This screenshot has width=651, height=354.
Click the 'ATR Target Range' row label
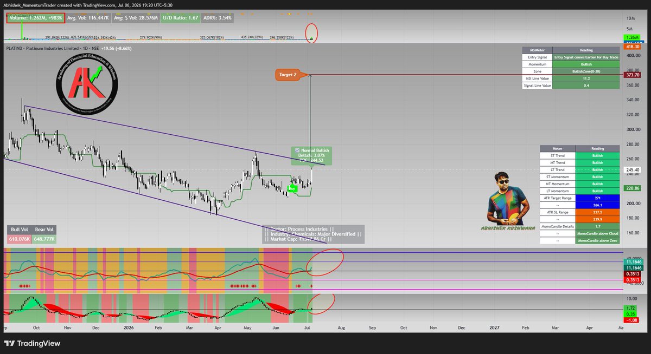pos(557,198)
